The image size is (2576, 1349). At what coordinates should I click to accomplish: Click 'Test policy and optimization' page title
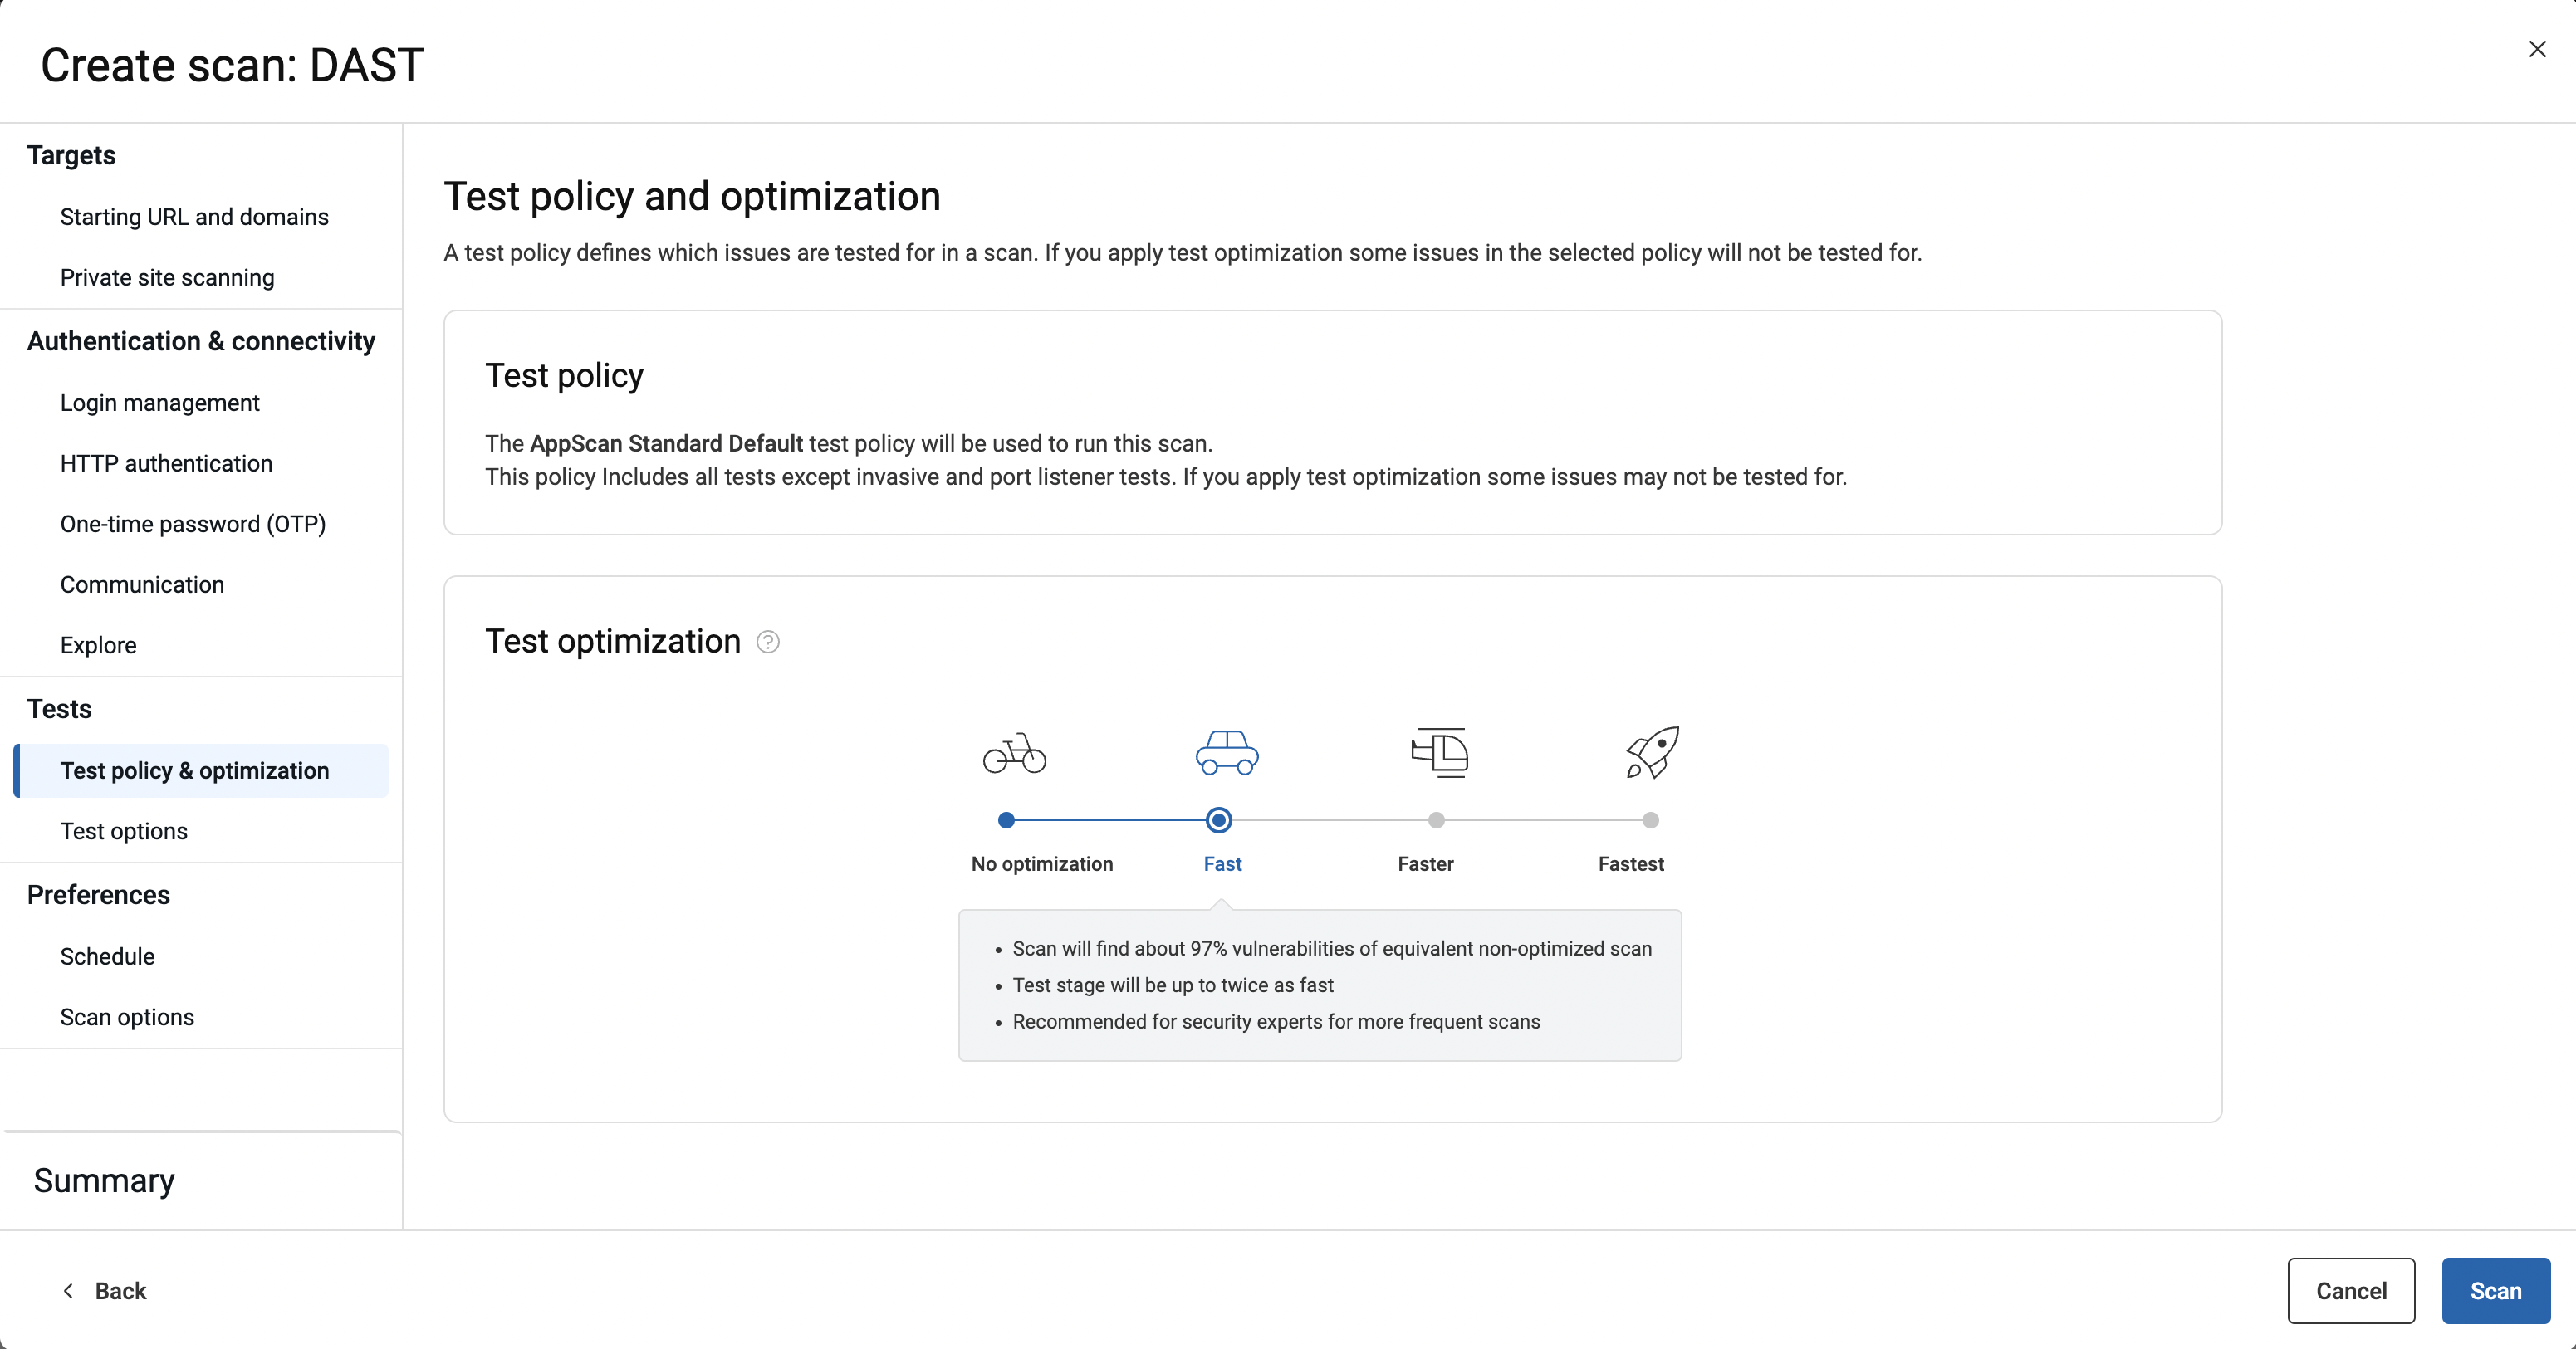pyautogui.click(x=692, y=197)
